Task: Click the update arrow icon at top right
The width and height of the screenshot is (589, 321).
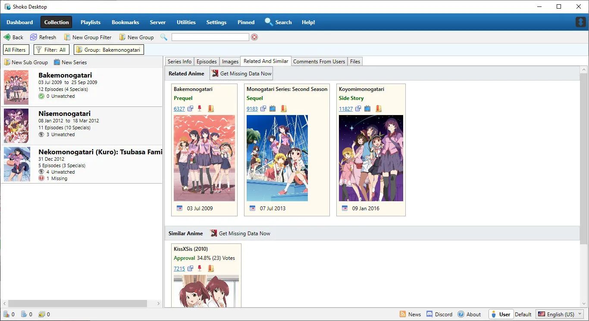Action: [x=581, y=22]
